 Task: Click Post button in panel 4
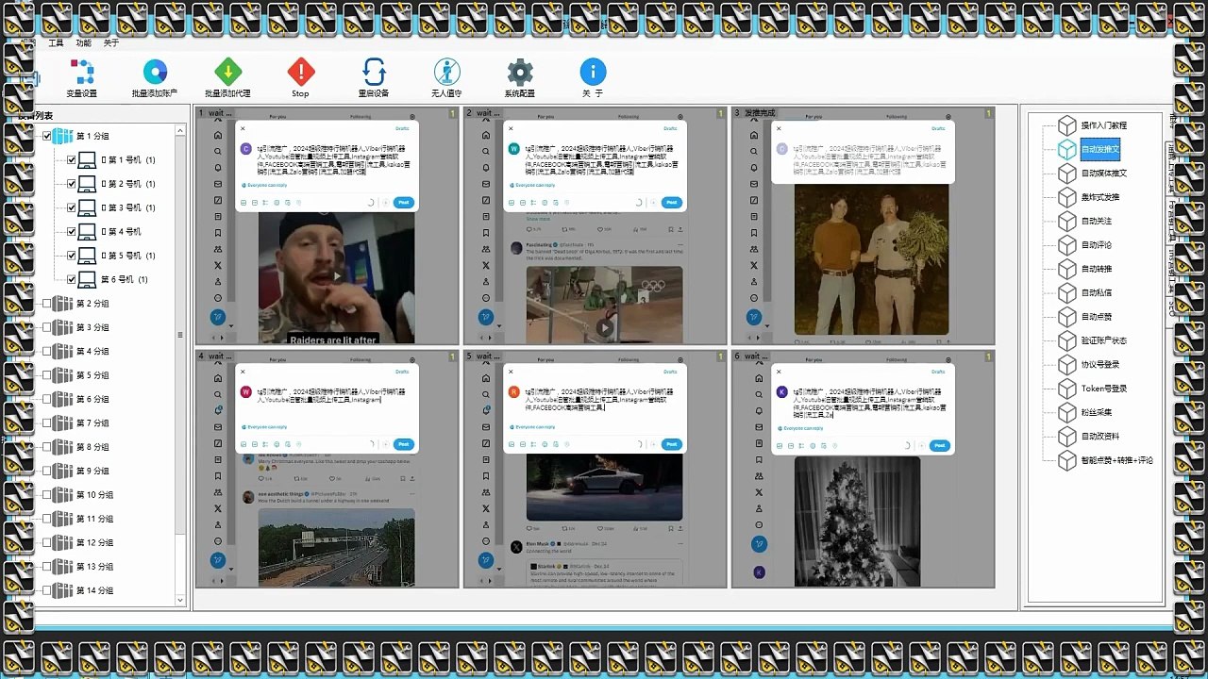[403, 444]
